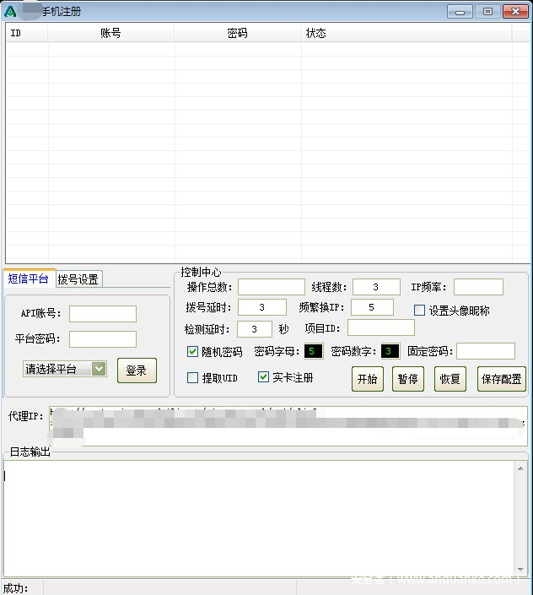Image resolution: width=533 pixels, height=595 pixels.
Task: Select the 短信平台 tab
Action: (x=29, y=279)
